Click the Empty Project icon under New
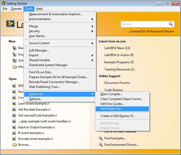Image resolution: width=181 pixels, height=155 pixels. [x=14, y=54]
